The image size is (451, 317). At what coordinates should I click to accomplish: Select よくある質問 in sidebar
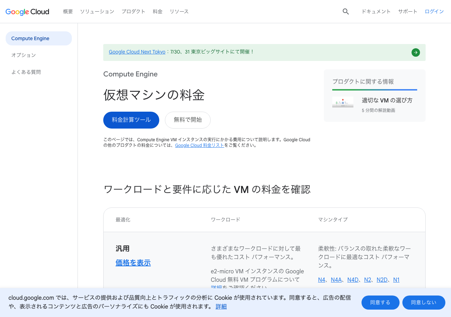click(x=26, y=72)
